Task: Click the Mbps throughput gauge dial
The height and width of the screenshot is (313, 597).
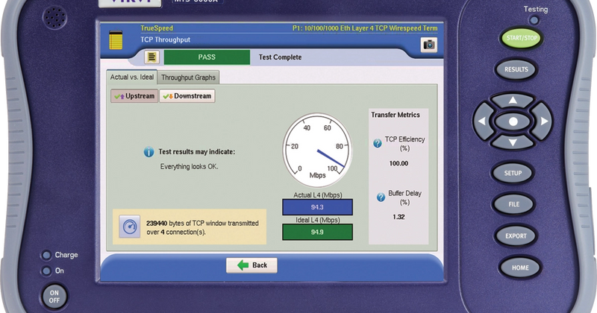Action: pyautogui.click(x=317, y=151)
